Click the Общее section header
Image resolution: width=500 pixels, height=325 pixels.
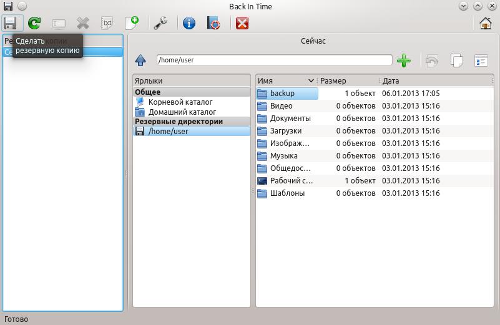point(192,92)
